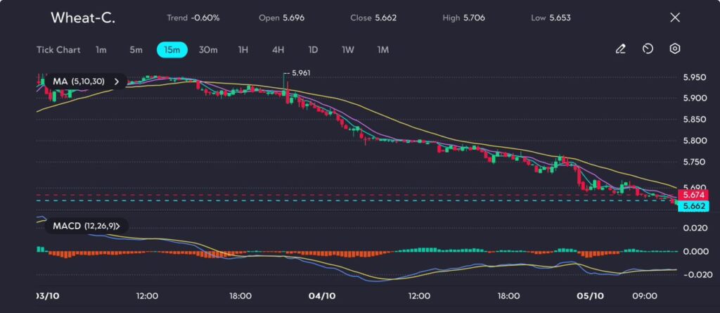Viewport: 720px width, 313px height.
Task: Open chart settings hexagon icon
Action: point(675,49)
